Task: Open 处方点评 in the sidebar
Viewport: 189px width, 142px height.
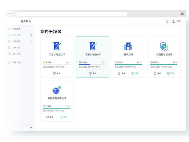Action: pyautogui.click(x=17, y=48)
